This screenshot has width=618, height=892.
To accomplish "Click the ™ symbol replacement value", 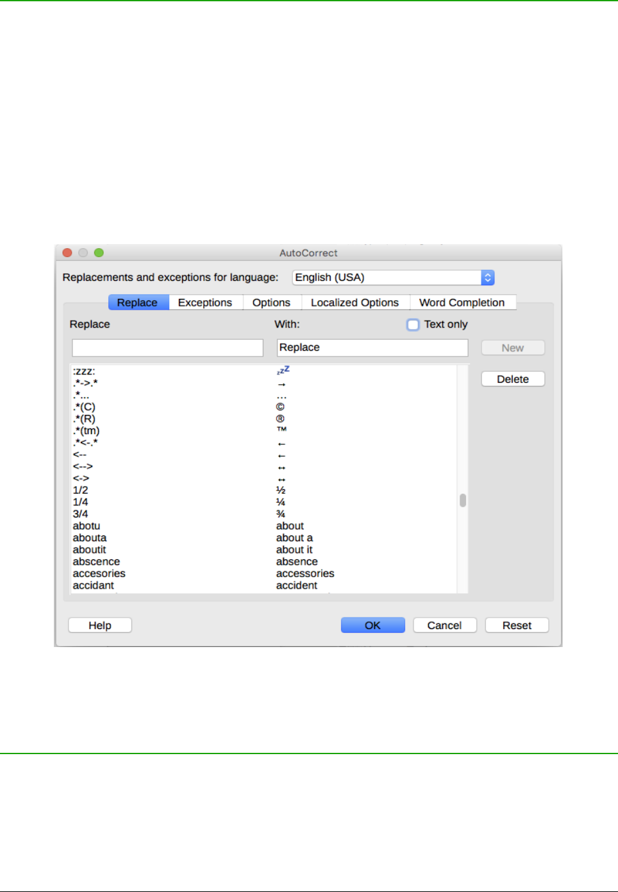I will click(281, 430).
